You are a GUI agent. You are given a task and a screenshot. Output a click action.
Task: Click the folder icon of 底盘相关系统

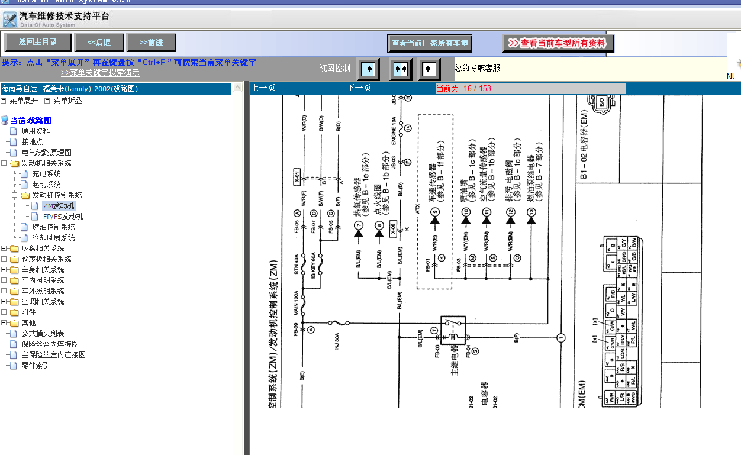(14, 249)
